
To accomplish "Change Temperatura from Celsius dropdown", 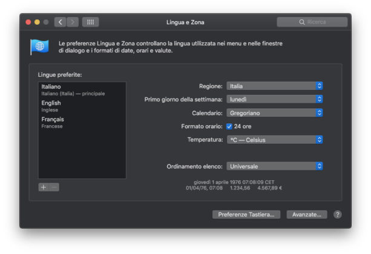I will coord(274,140).
